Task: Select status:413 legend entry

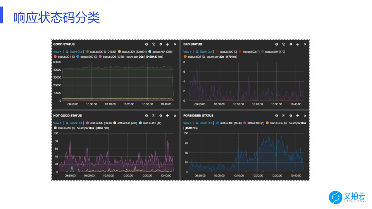Action: pos(64,128)
